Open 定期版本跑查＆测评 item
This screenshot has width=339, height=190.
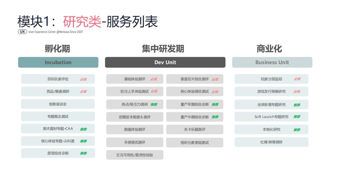pos(135,117)
